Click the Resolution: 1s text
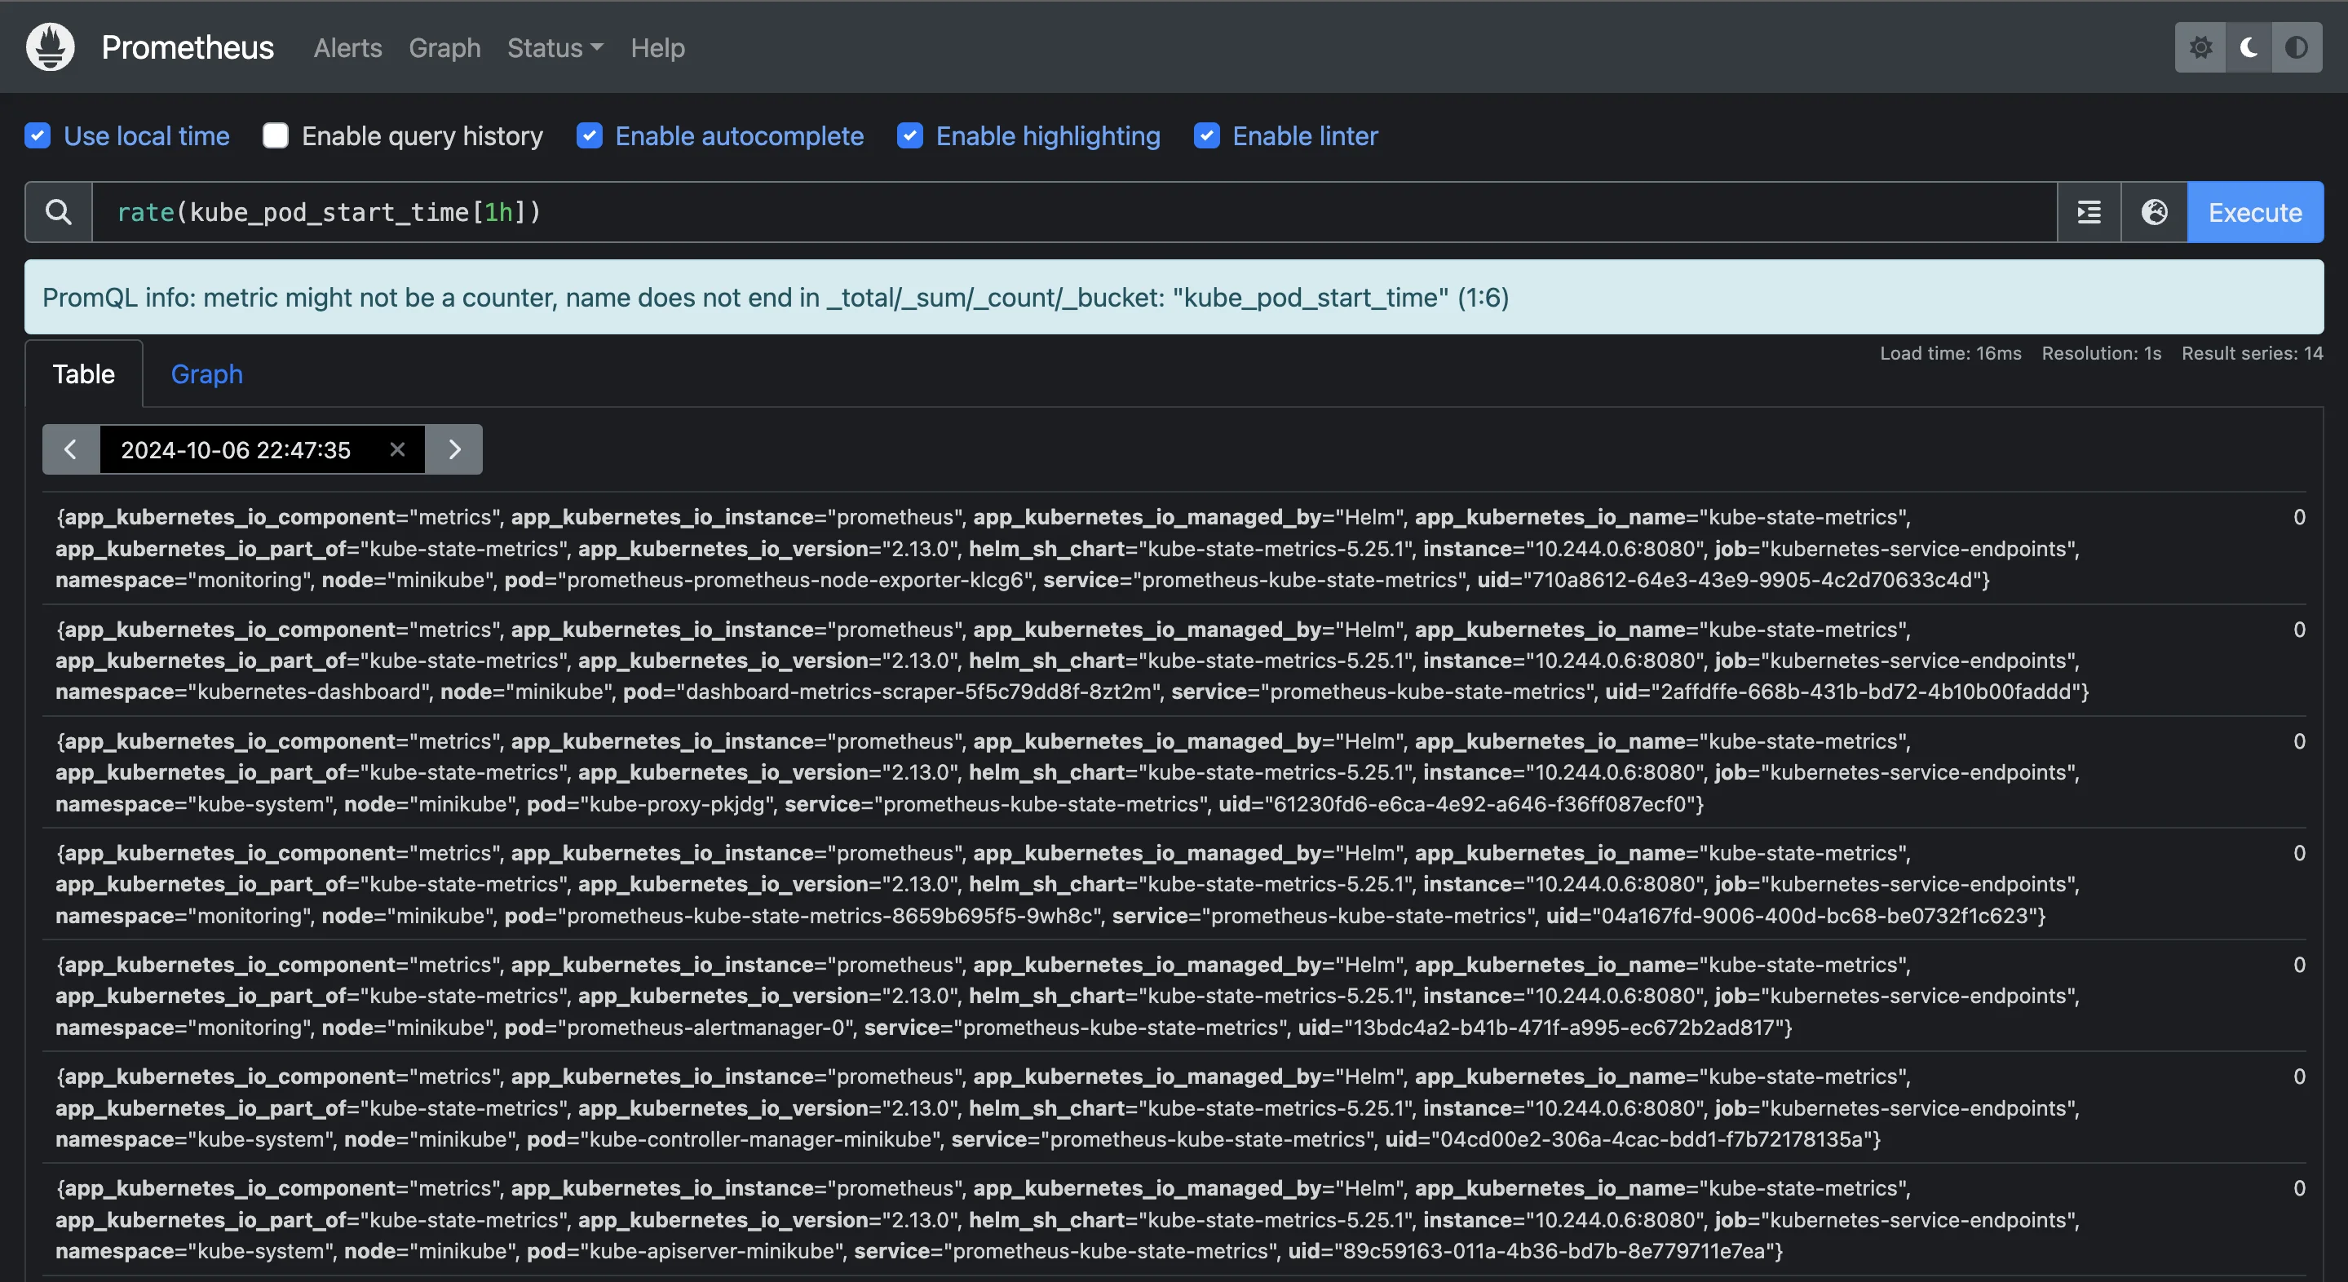This screenshot has height=1282, width=2348. click(2101, 354)
